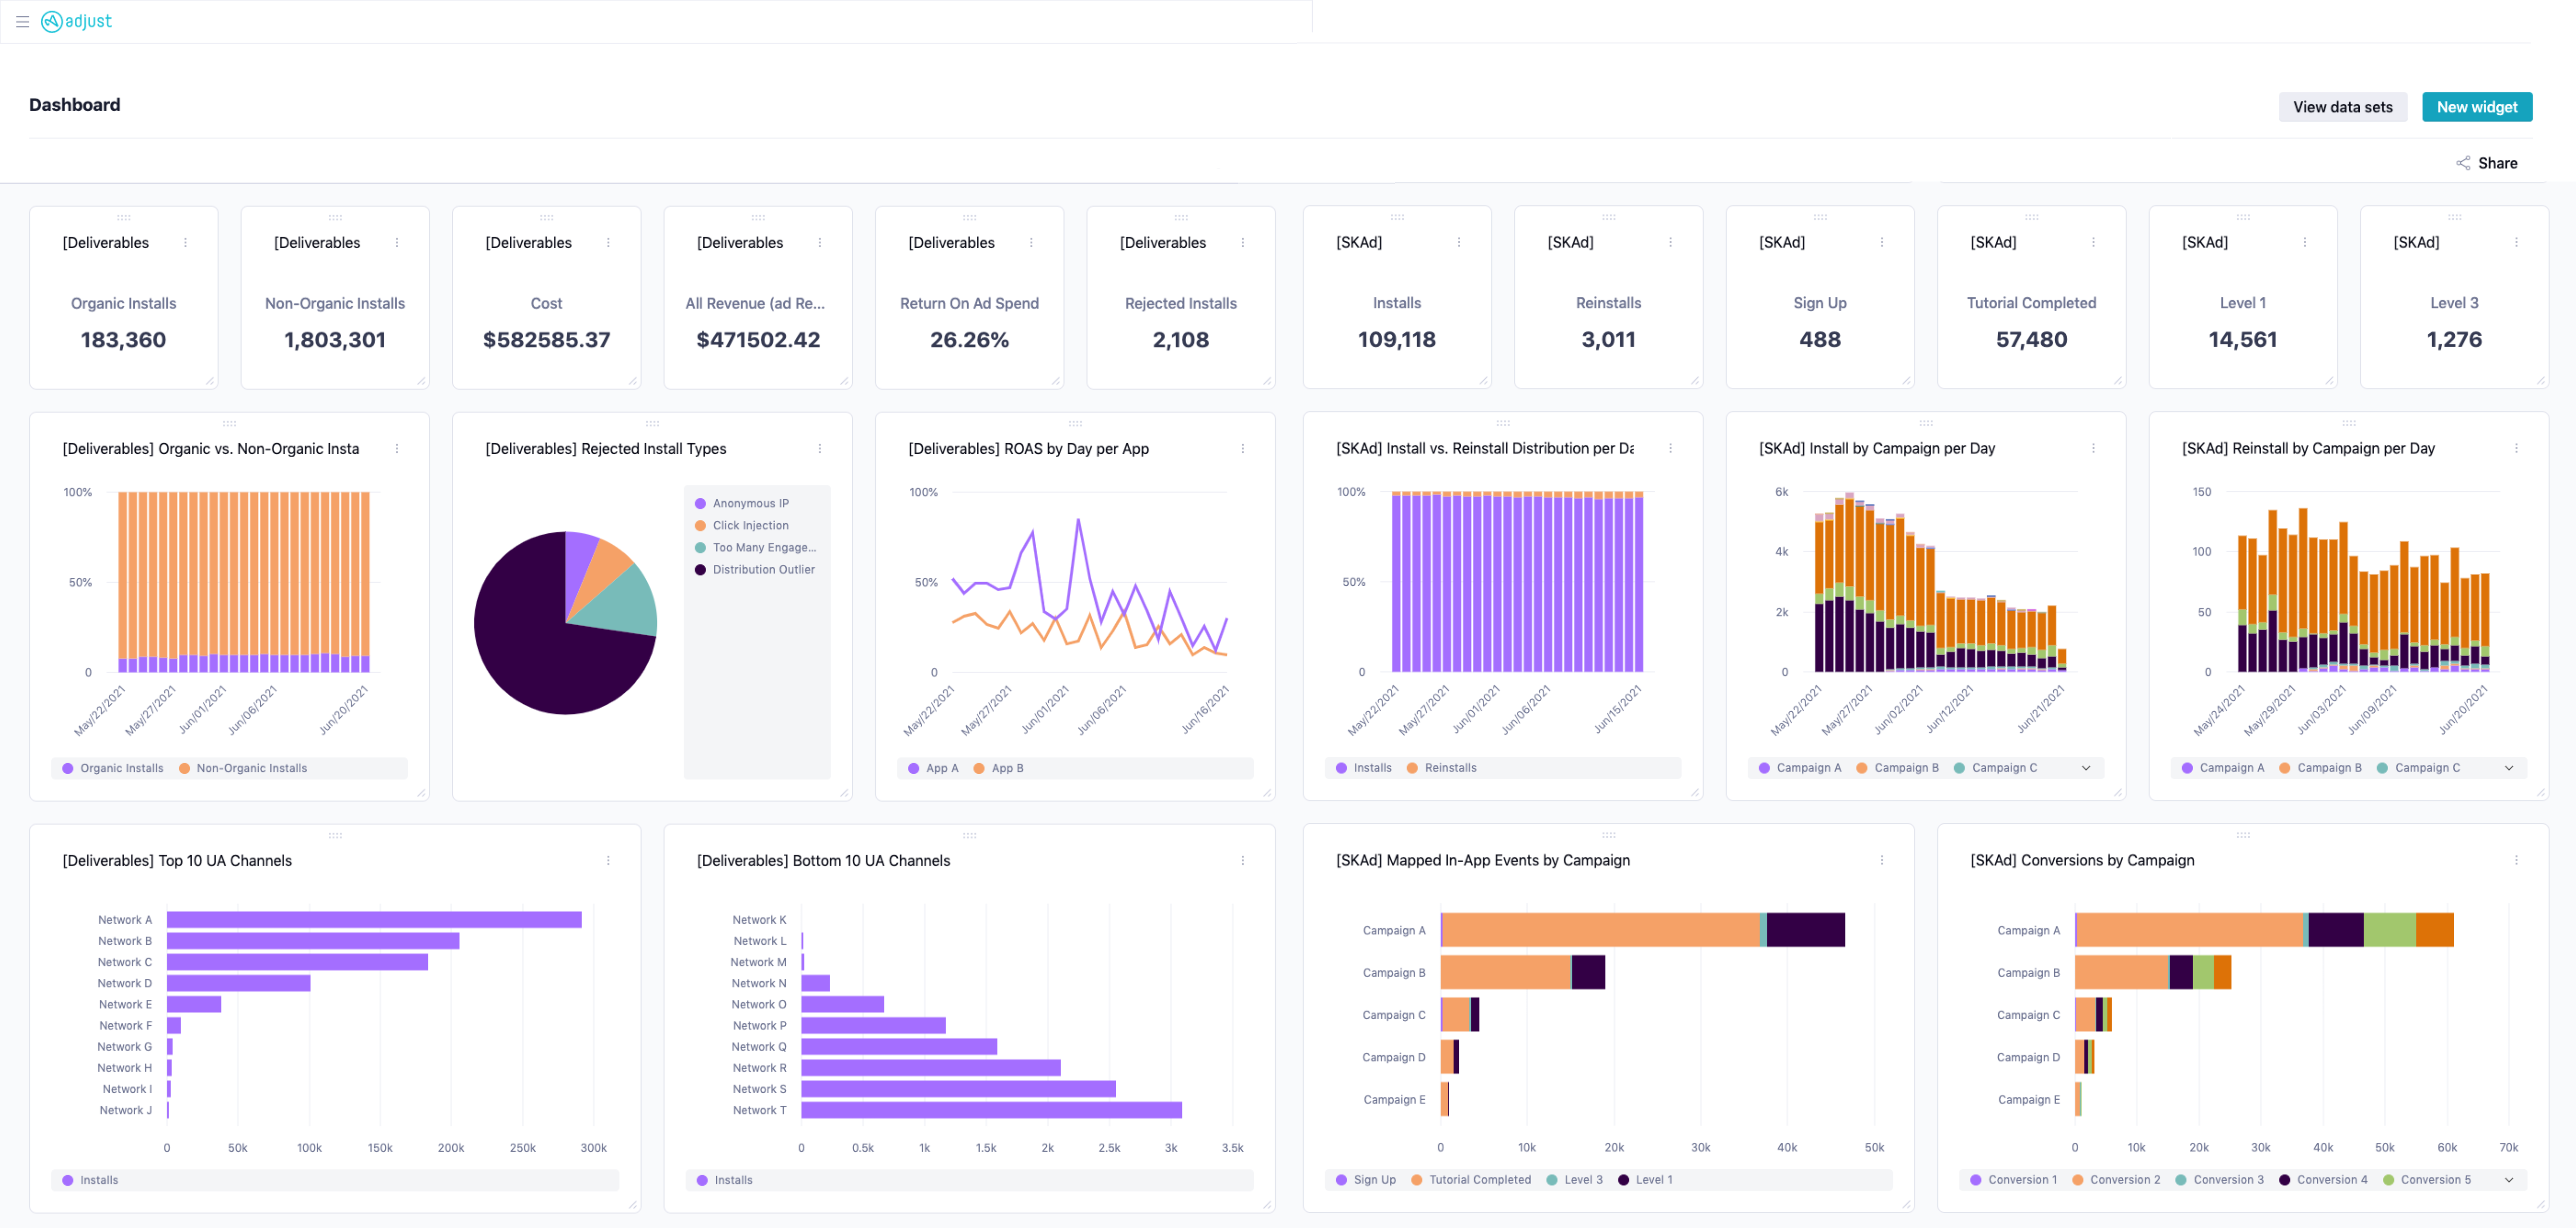Click the 26.26% ROAS value
Image resolution: width=2576 pixels, height=1228 pixels.
click(969, 340)
